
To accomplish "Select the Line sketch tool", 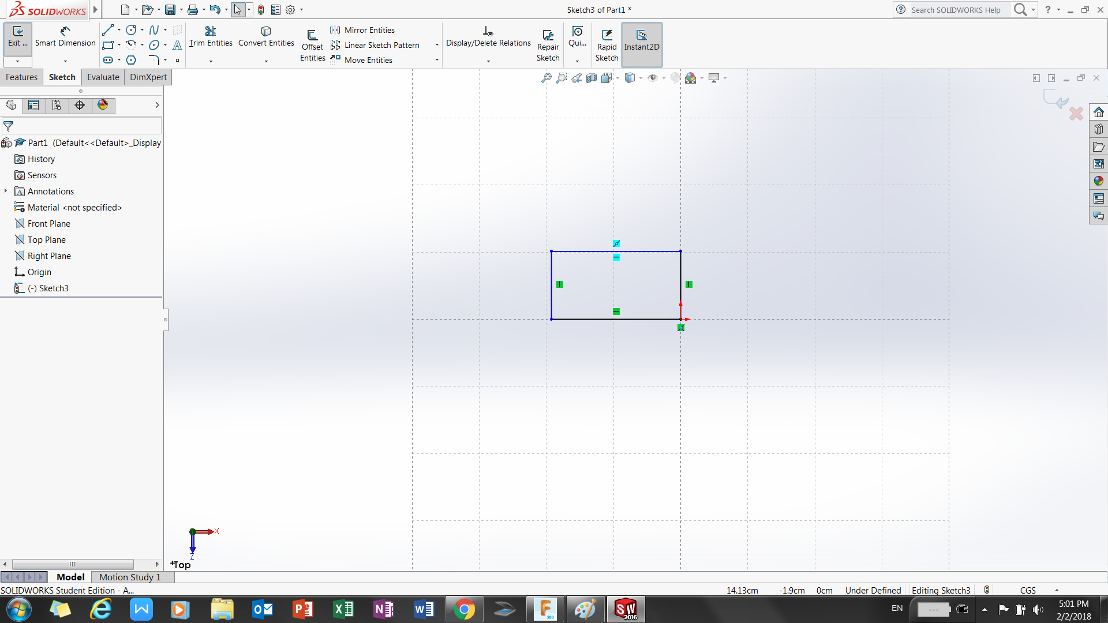I will point(108,30).
